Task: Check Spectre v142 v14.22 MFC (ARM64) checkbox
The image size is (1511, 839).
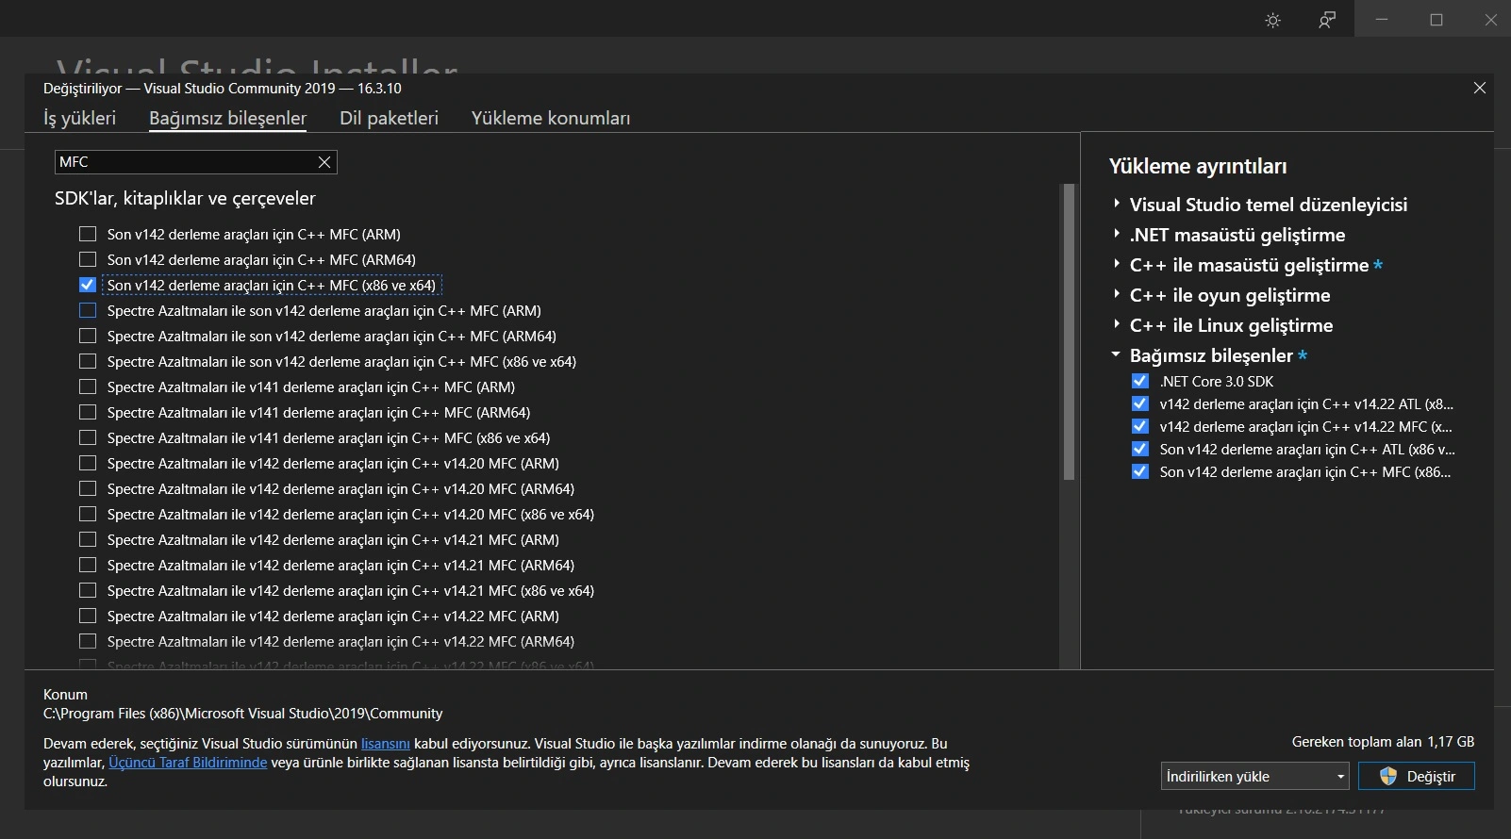Action: click(88, 641)
